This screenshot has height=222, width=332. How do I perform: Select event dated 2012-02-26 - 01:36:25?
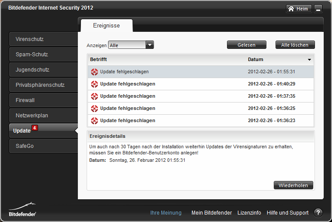pos(201,109)
